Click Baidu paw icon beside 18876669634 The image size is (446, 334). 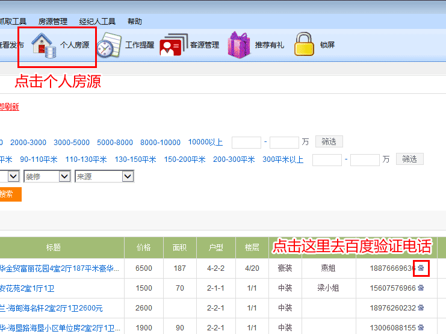click(421, 268)
